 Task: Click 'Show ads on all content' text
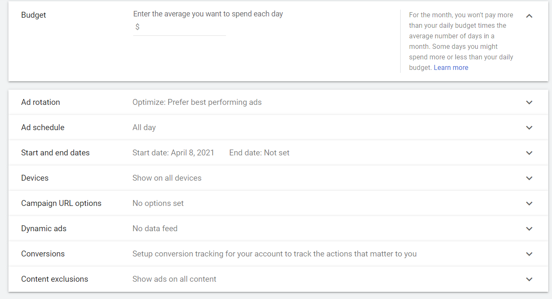point(174,279)
